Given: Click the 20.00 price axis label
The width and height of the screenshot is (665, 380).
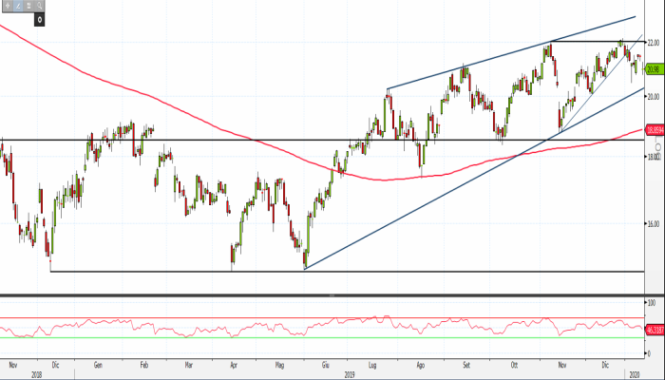Looking at the screenshot, I should [654, 96].
